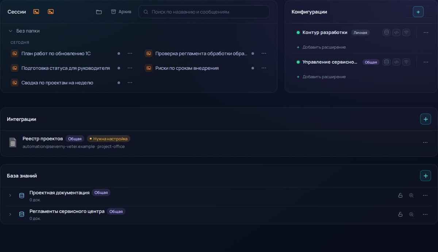Open the more menu for Риски по срокам внедрения

tap(264, 68)
